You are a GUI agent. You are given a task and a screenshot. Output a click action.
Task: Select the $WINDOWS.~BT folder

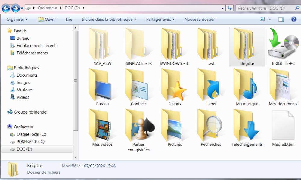click(x=175, y=47)
